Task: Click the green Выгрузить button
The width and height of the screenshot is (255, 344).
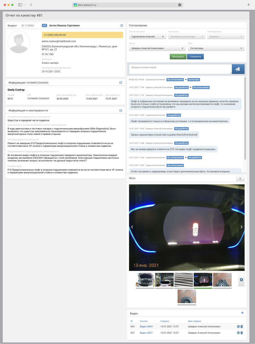Action: pyautogui.click(x=178, y=57)
